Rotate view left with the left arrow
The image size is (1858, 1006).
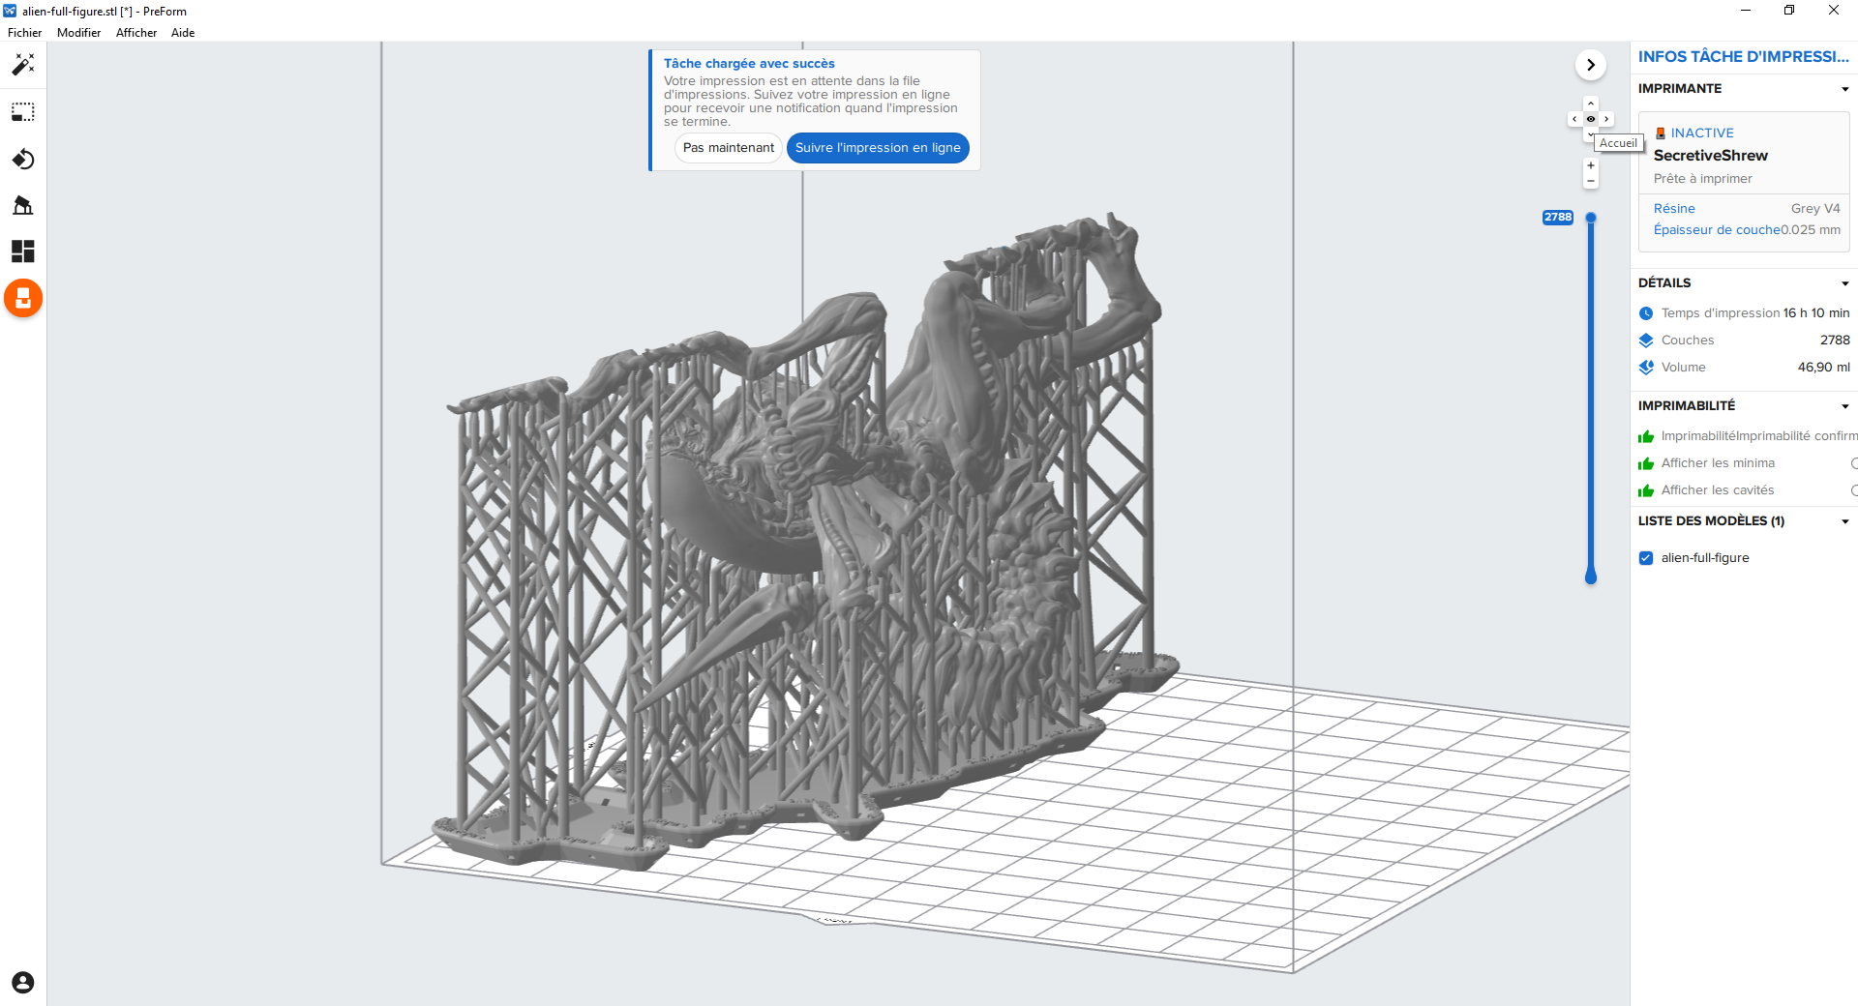click(x=1575, y=119)
